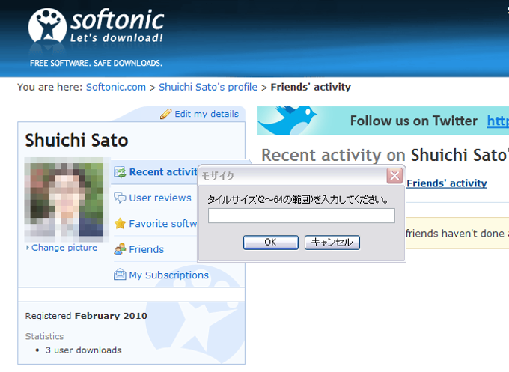The width and height of the screenshot is (509, 372).
Task: Click the キャンセル button
Action: point(332,243)
